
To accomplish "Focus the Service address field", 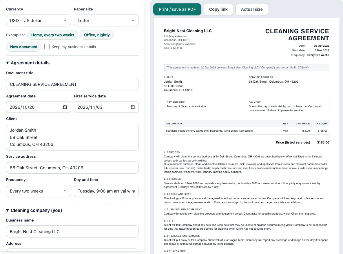I will coord(72,168).
